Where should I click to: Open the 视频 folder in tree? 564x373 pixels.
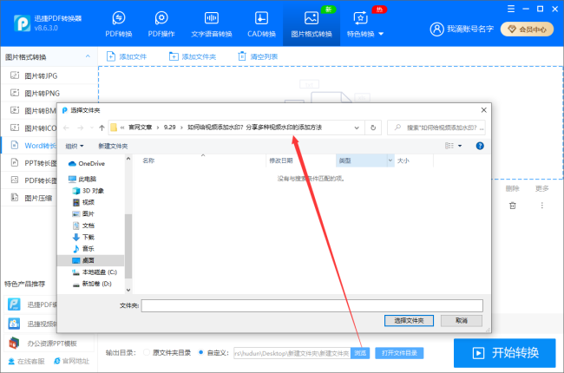[84, 202]
